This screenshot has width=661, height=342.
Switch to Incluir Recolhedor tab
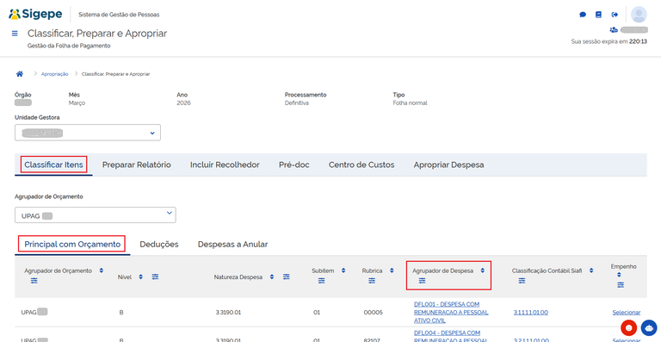225,165
